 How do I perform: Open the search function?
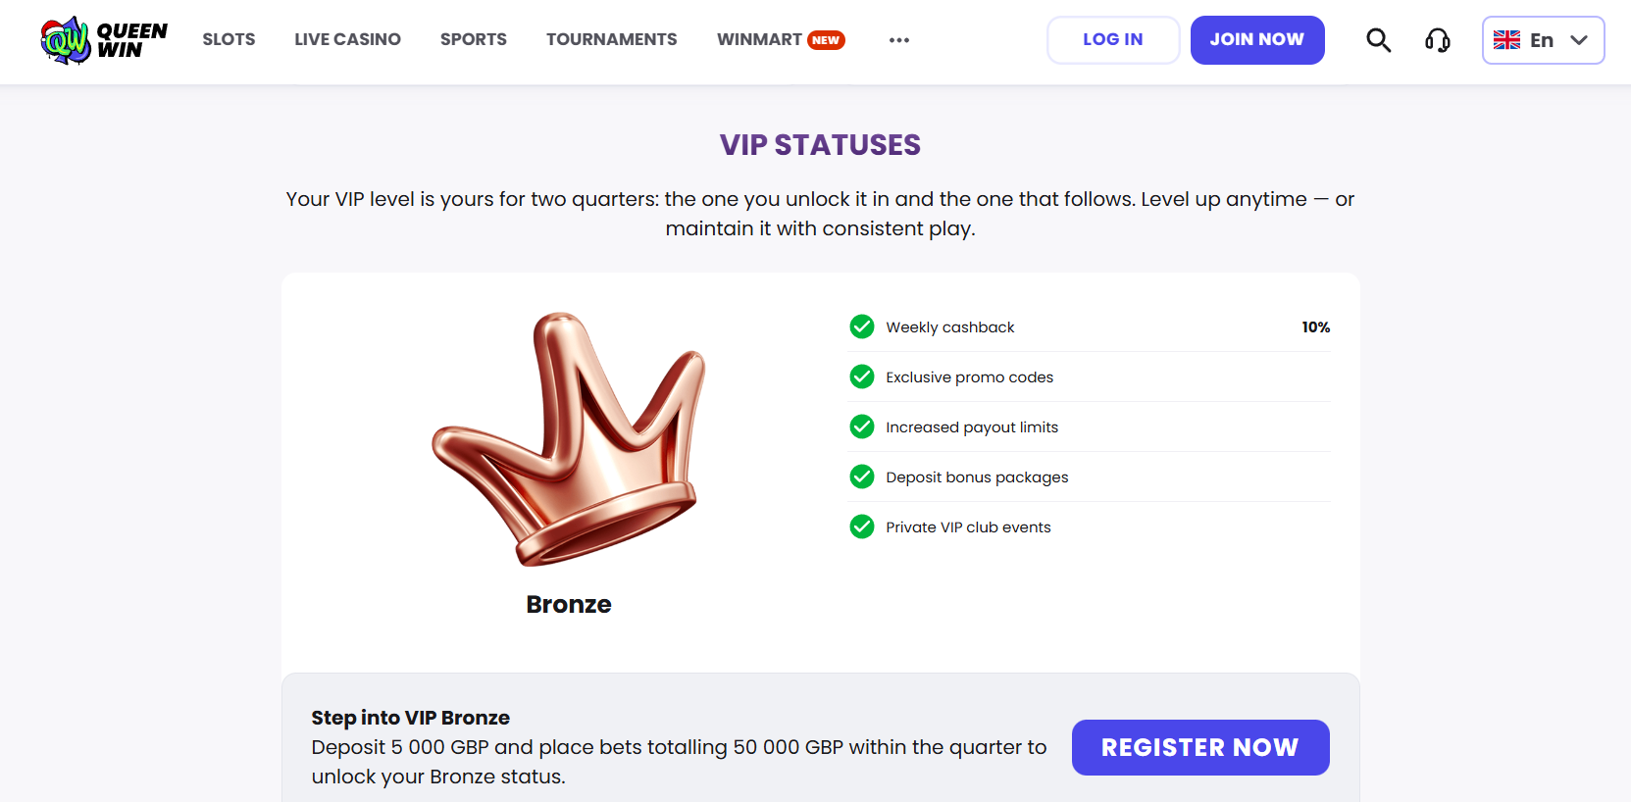pyautogui.click(x=1378, y=40)
